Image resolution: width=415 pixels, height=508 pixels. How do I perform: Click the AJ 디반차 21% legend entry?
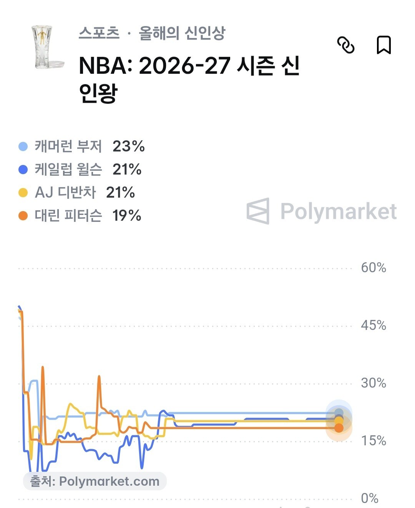(77, 193)
